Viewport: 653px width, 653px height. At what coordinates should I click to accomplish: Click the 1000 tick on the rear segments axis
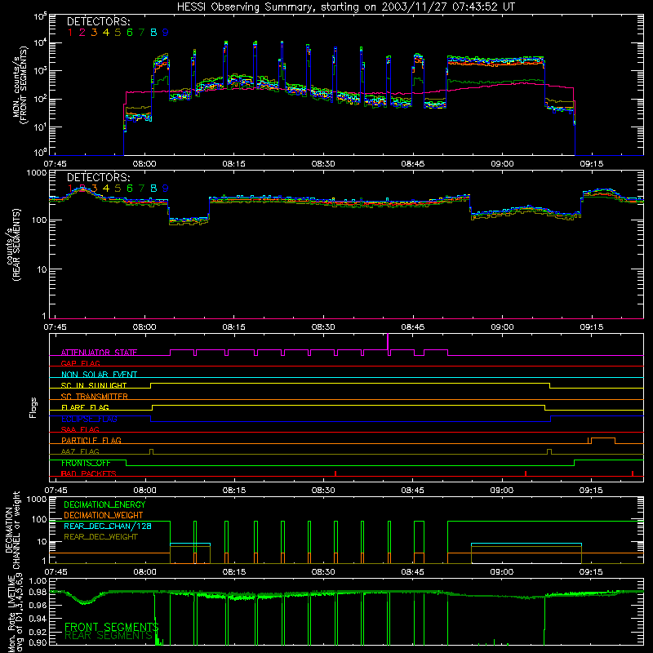coord(36,173)
